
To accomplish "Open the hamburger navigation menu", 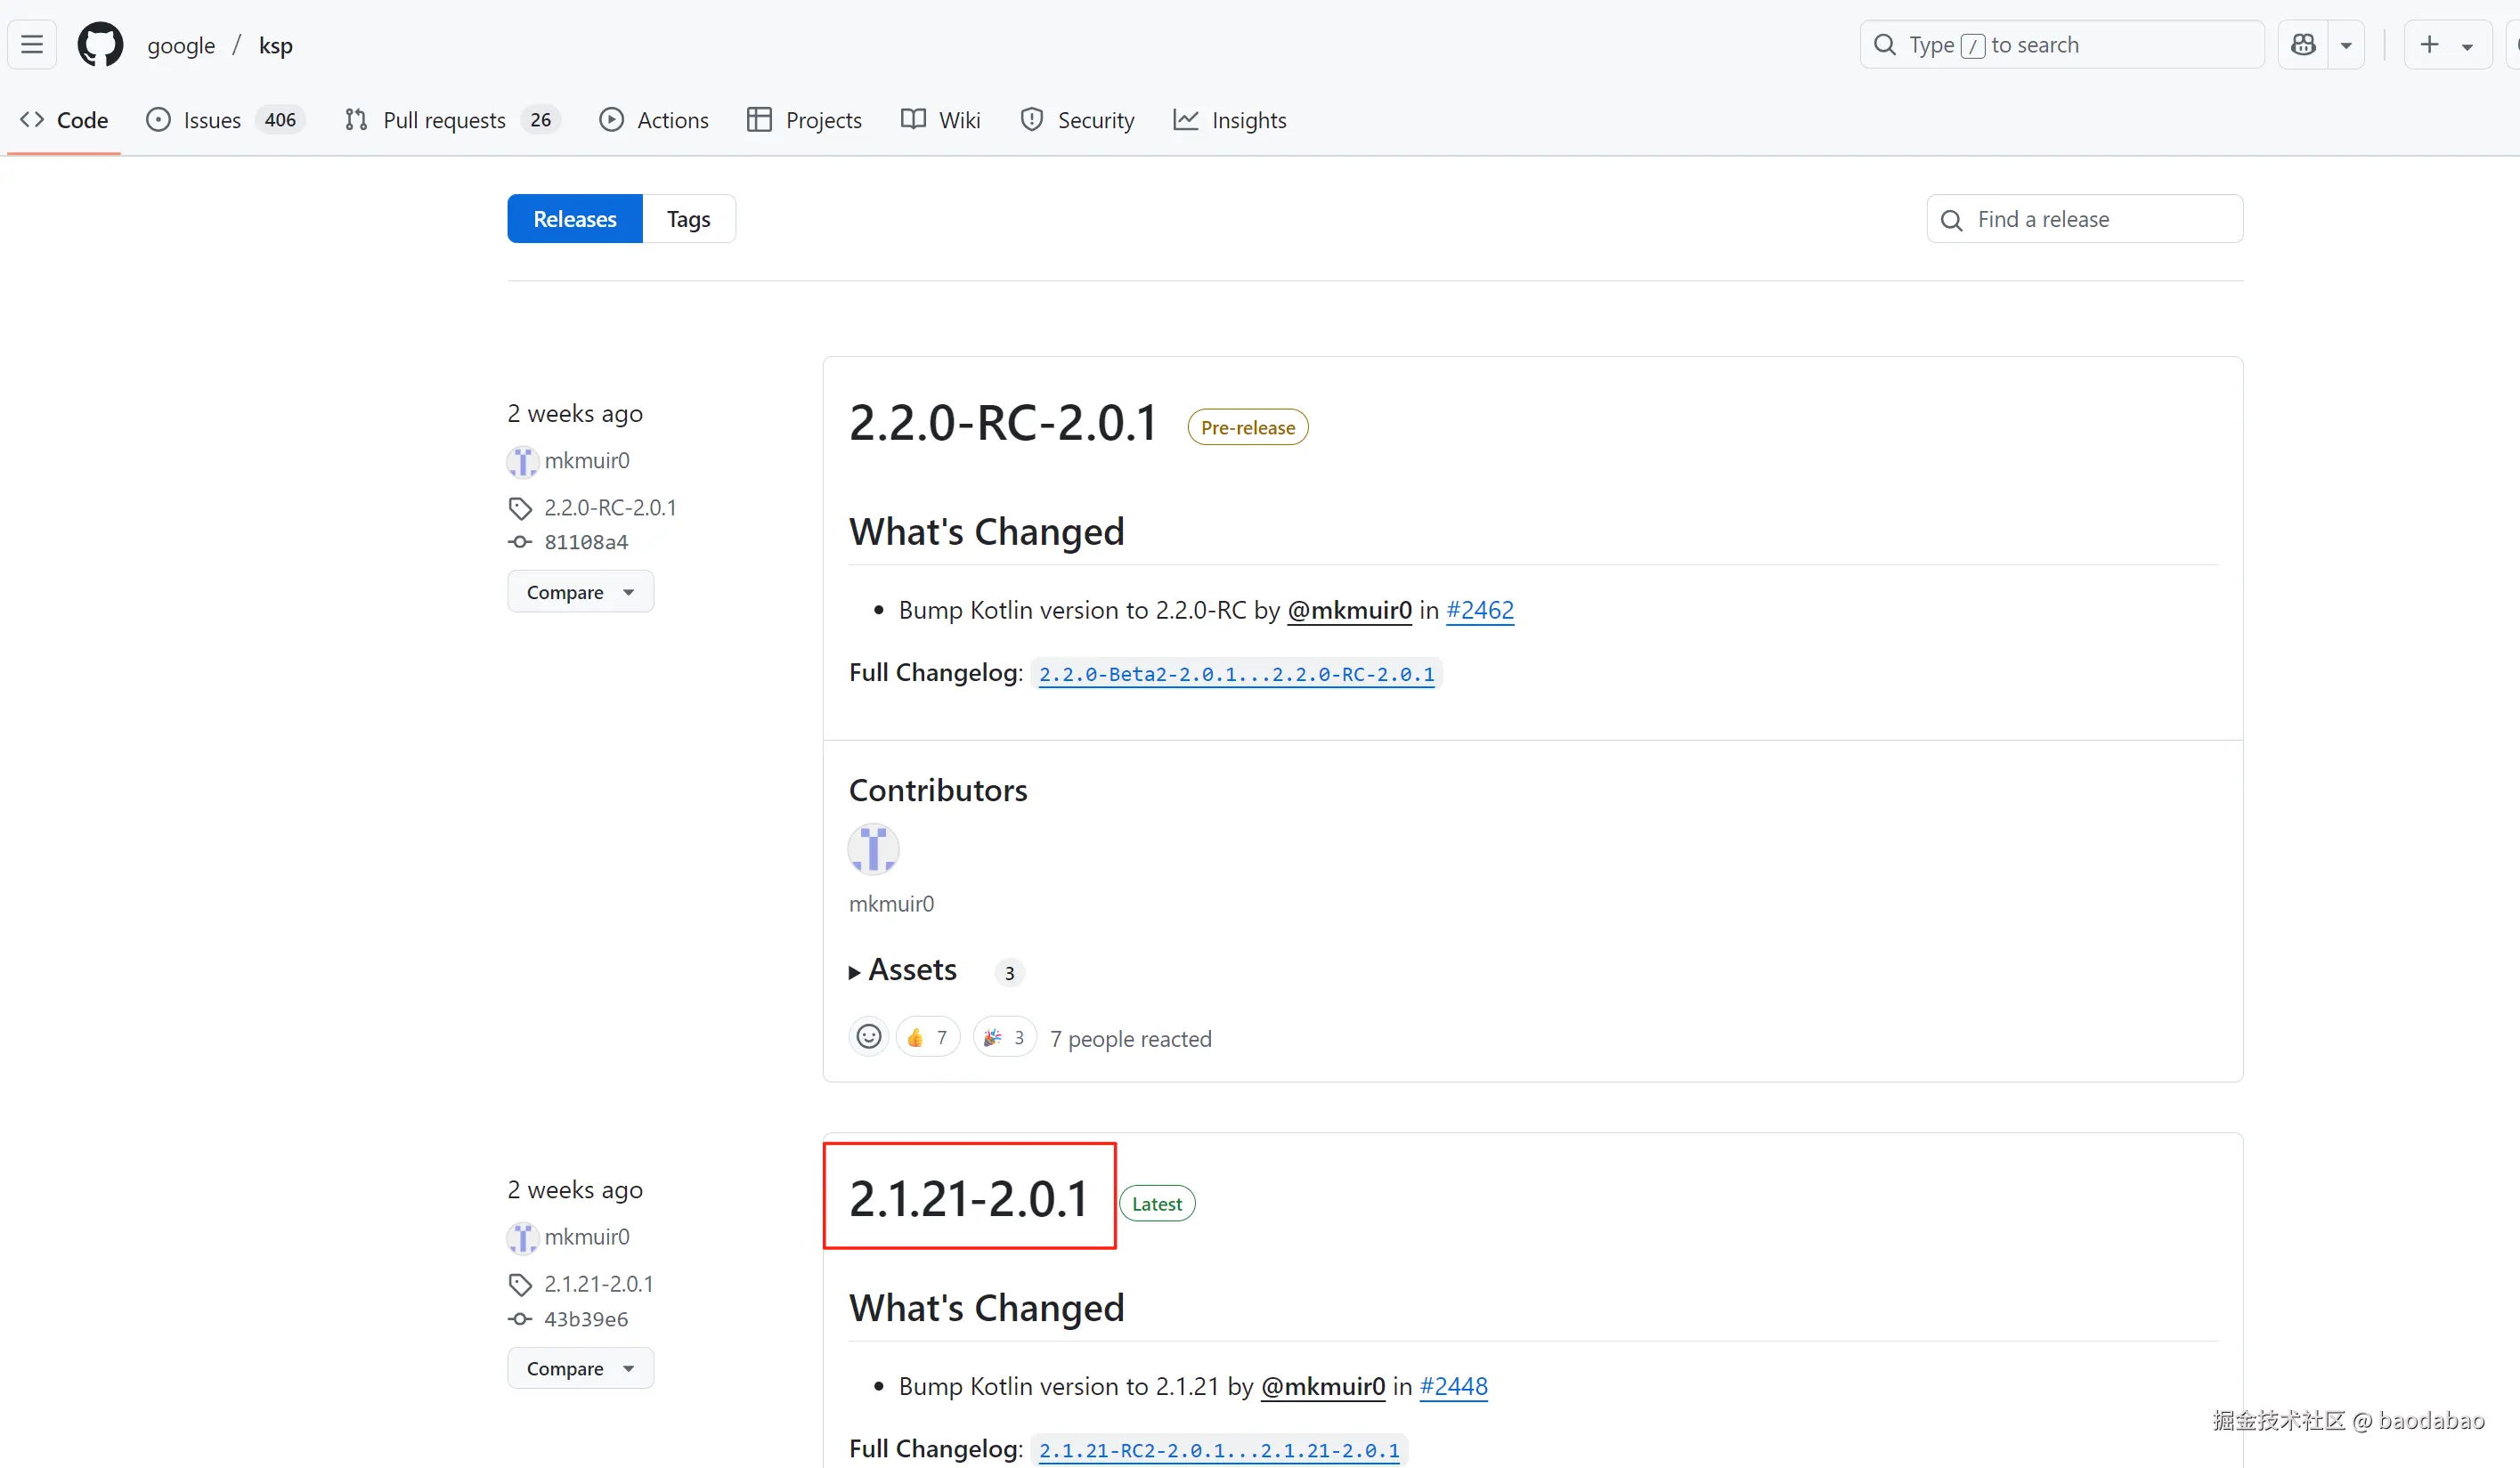I will [x=32, y=45].
